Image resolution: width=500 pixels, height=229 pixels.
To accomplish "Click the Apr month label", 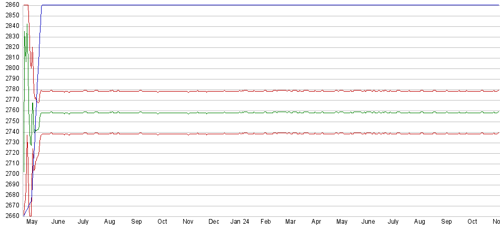I will [316, 222].
